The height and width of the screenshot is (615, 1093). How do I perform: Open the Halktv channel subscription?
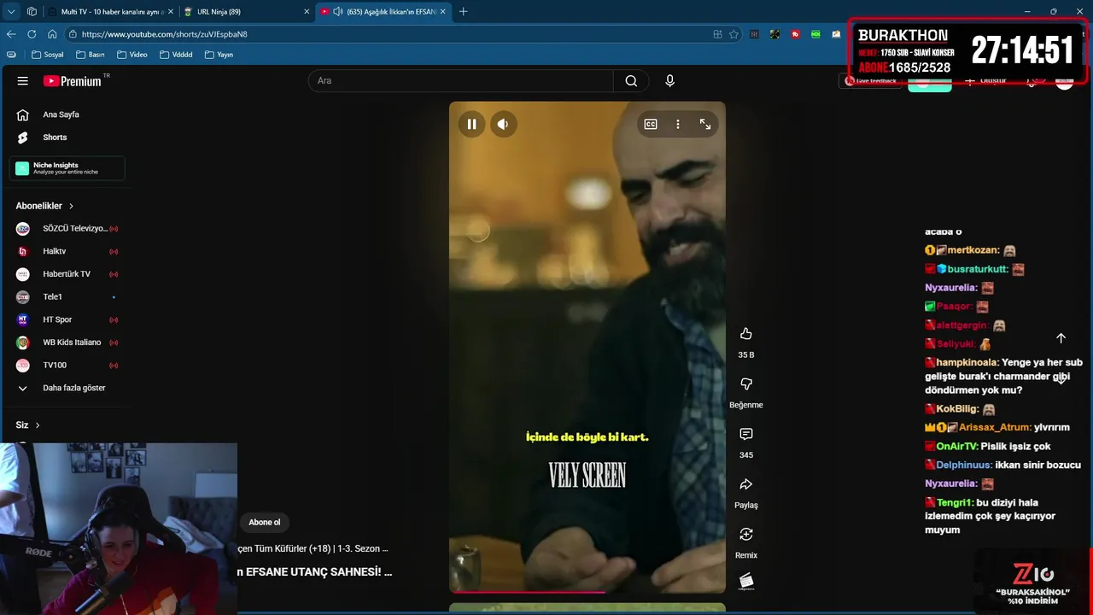67,251
